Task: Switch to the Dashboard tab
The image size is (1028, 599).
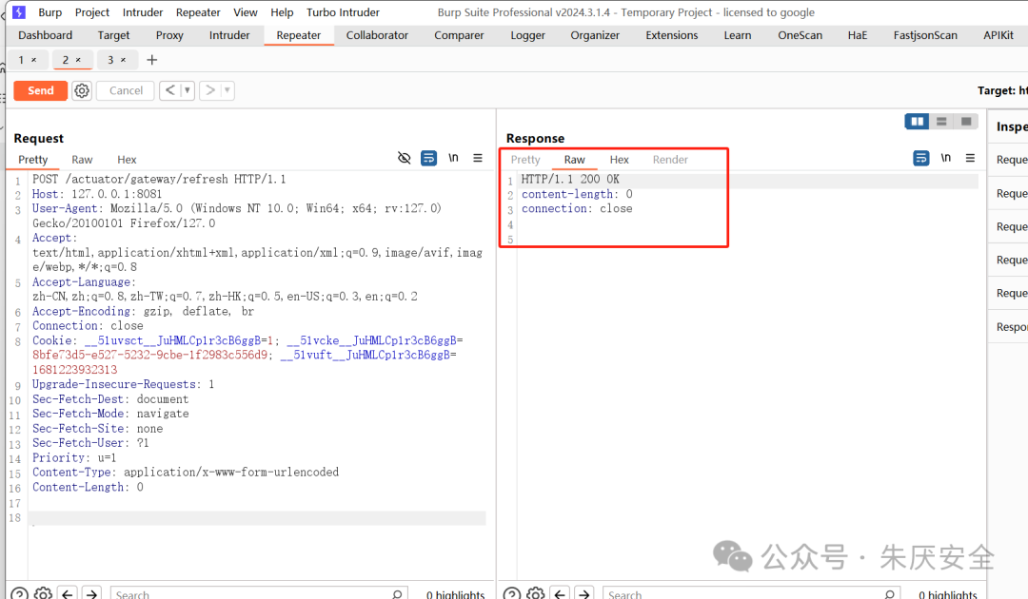Action: [x=46, y=35]
